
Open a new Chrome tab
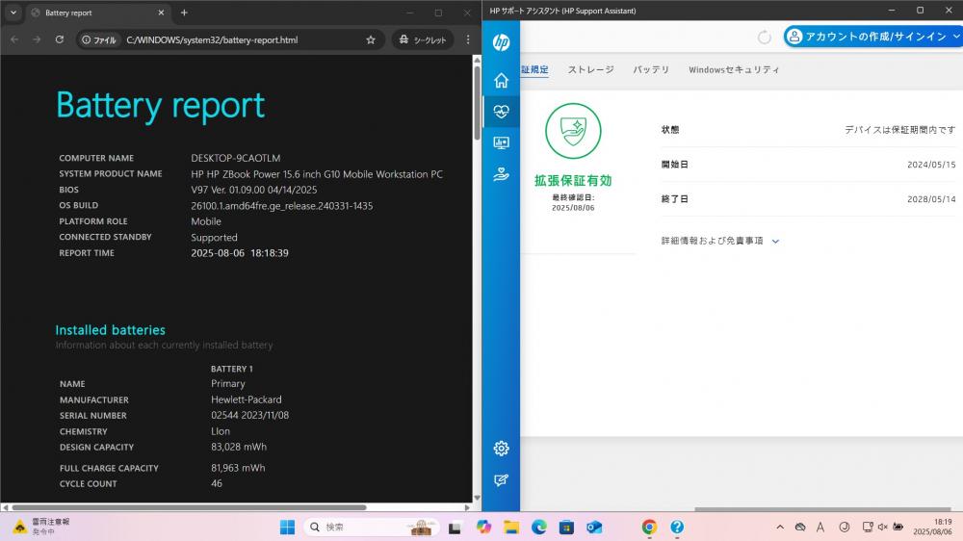tap(184, 13)
